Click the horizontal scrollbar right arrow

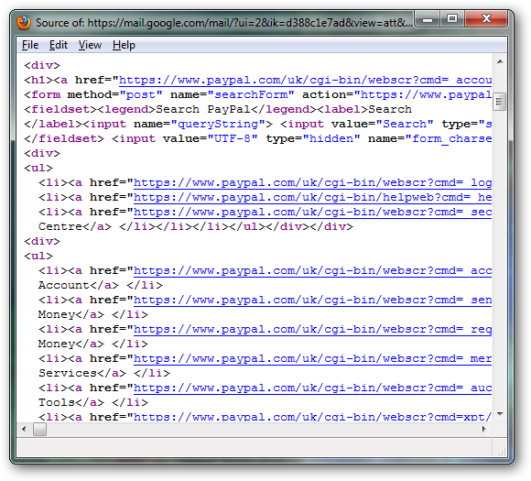(x=484, y=429)
